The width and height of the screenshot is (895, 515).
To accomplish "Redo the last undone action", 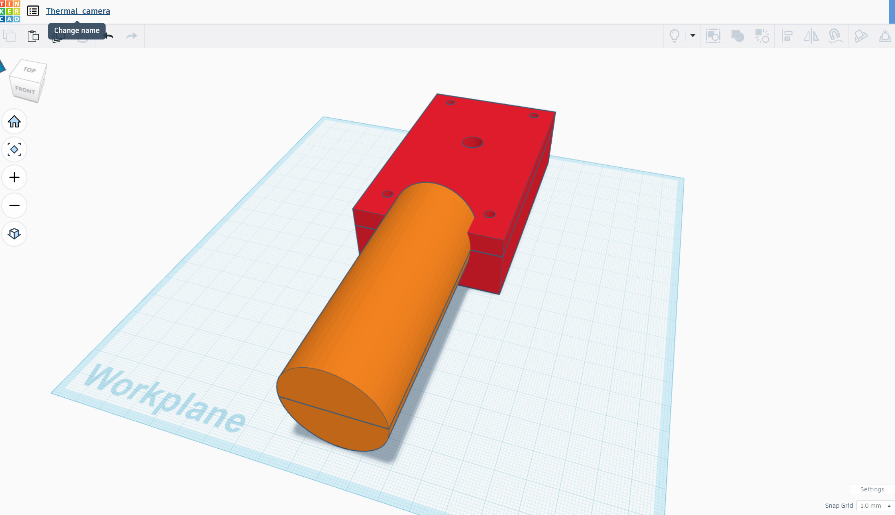I will point(132,36).
